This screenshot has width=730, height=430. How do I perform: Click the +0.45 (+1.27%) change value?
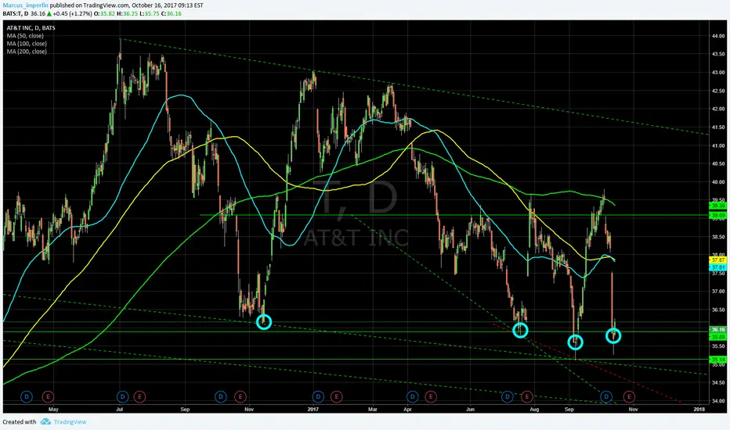72,13
